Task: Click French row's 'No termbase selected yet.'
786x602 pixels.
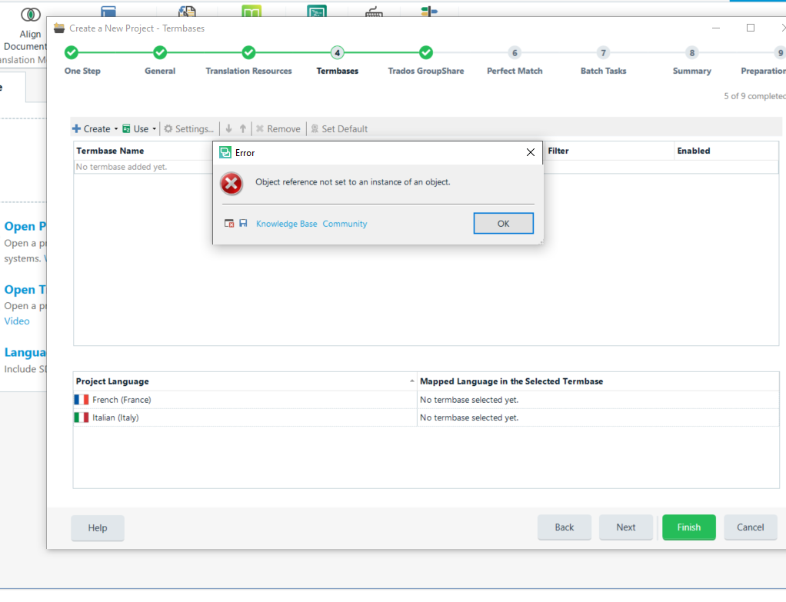Action: (x=469, y=400)
